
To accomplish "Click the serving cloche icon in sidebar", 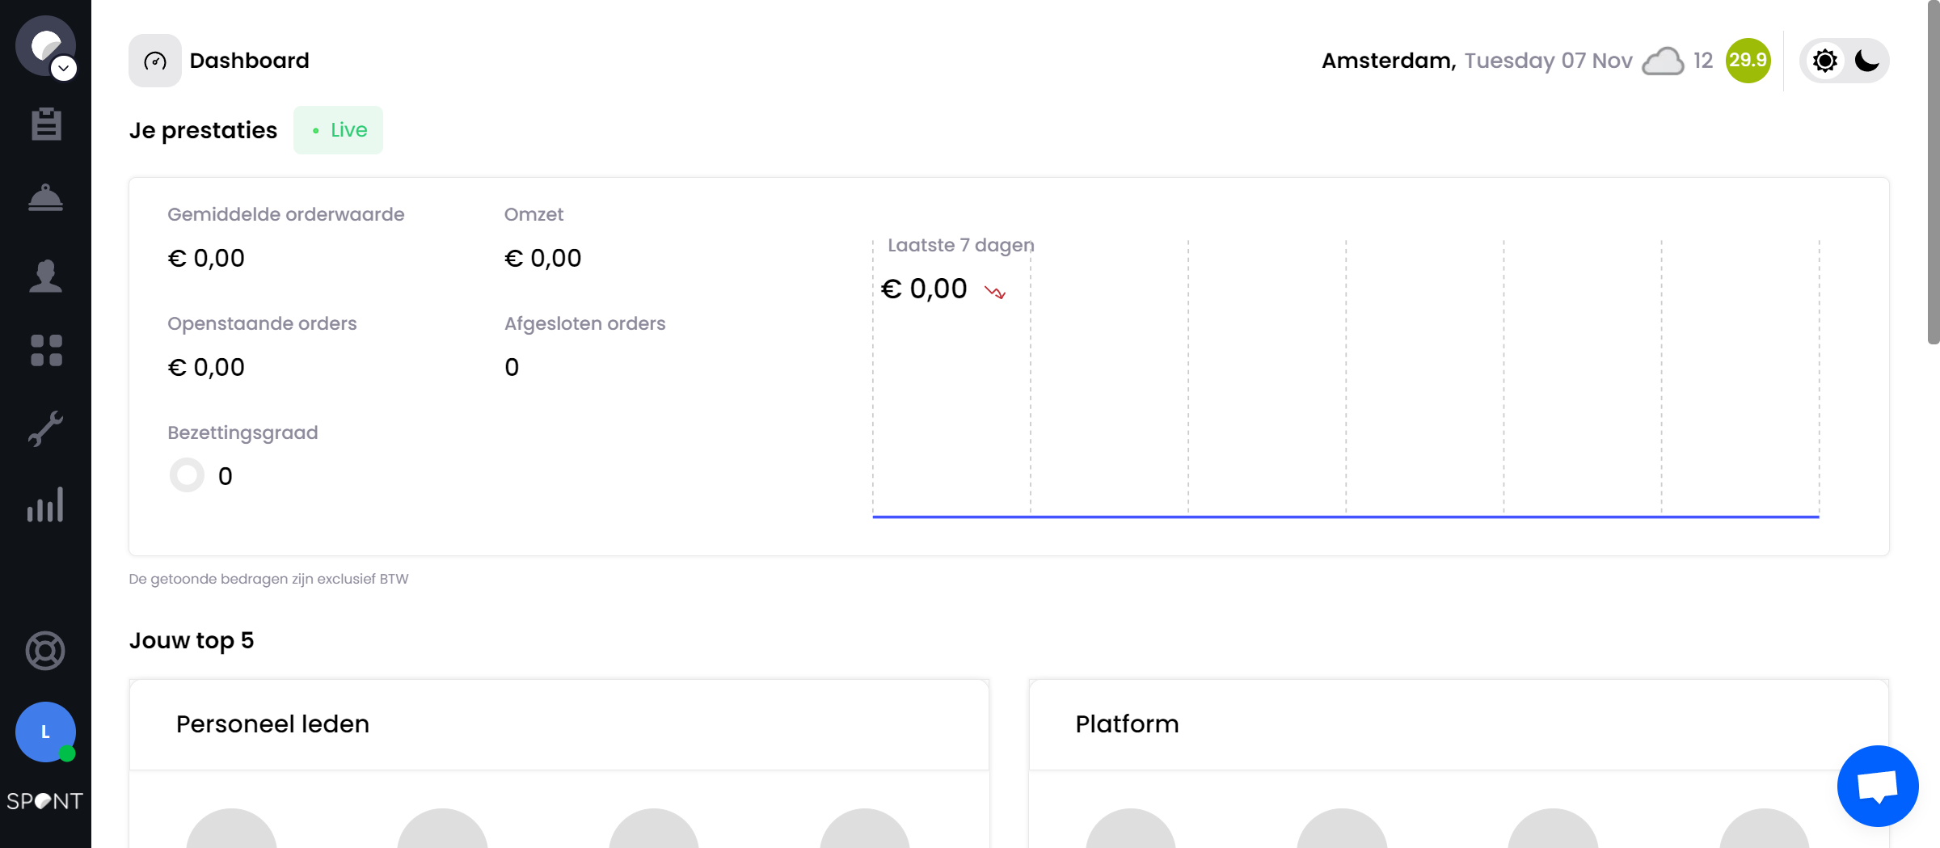I will 46,197.
